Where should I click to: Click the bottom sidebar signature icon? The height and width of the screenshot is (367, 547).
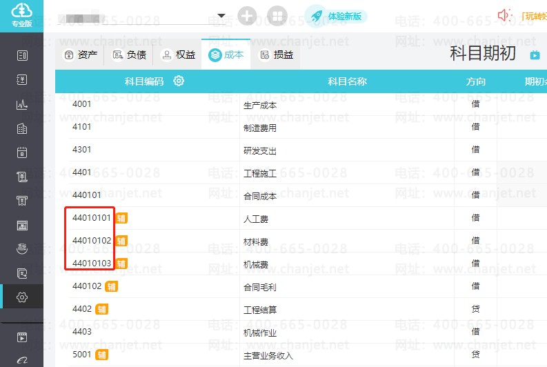click(22, 360)
